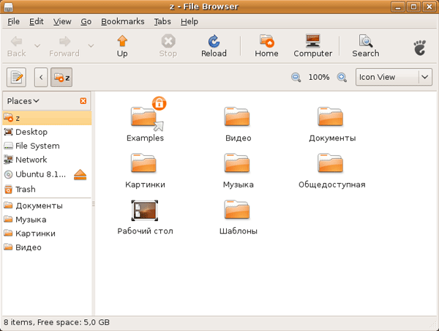The height and width of the screenshot is (331, 439).
Task: Eject the Ubuntu 8.1 disc
Action: 80,174
